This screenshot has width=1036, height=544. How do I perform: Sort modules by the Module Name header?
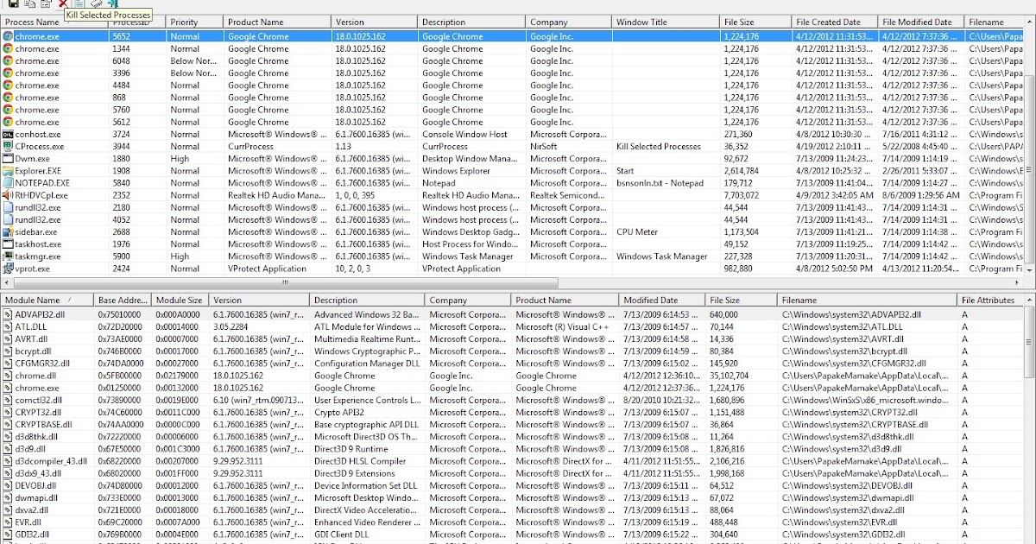coord(47,300)
